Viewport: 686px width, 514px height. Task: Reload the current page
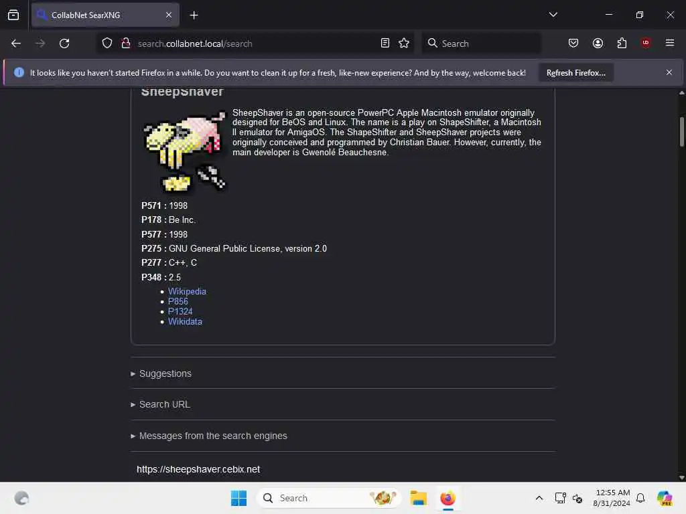click(64, 44)
